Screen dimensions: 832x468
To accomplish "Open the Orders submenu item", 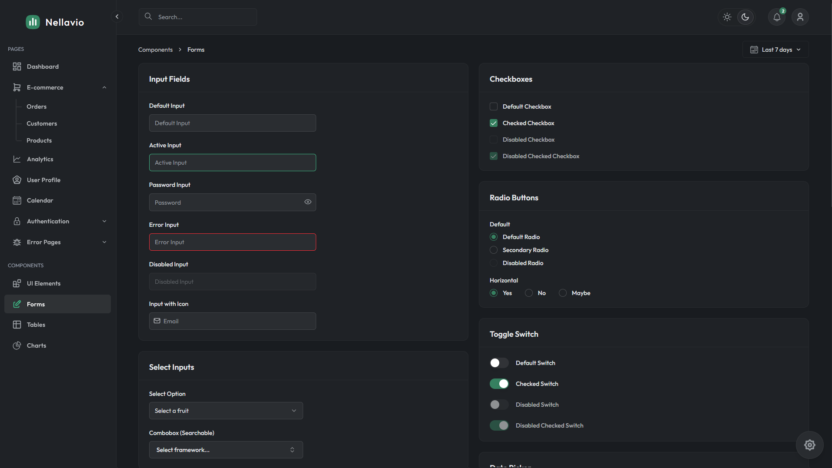I will [x=37, y=106].
